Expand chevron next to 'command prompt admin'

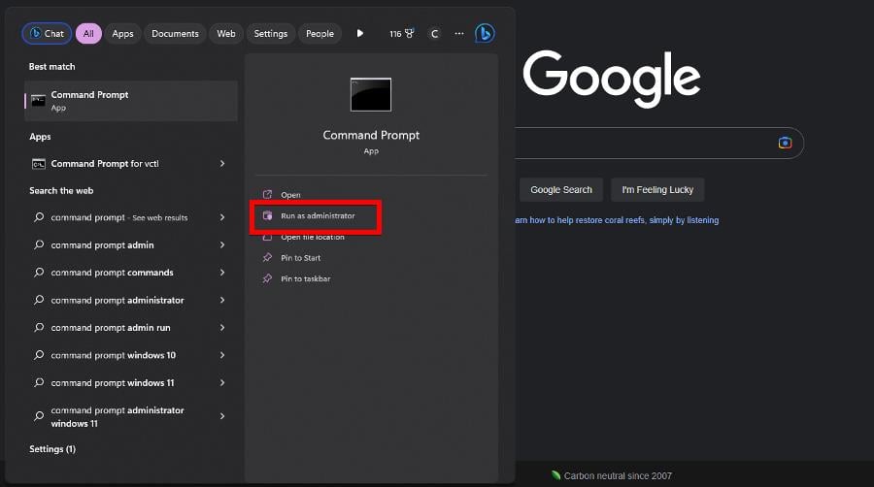pos(221,244)
